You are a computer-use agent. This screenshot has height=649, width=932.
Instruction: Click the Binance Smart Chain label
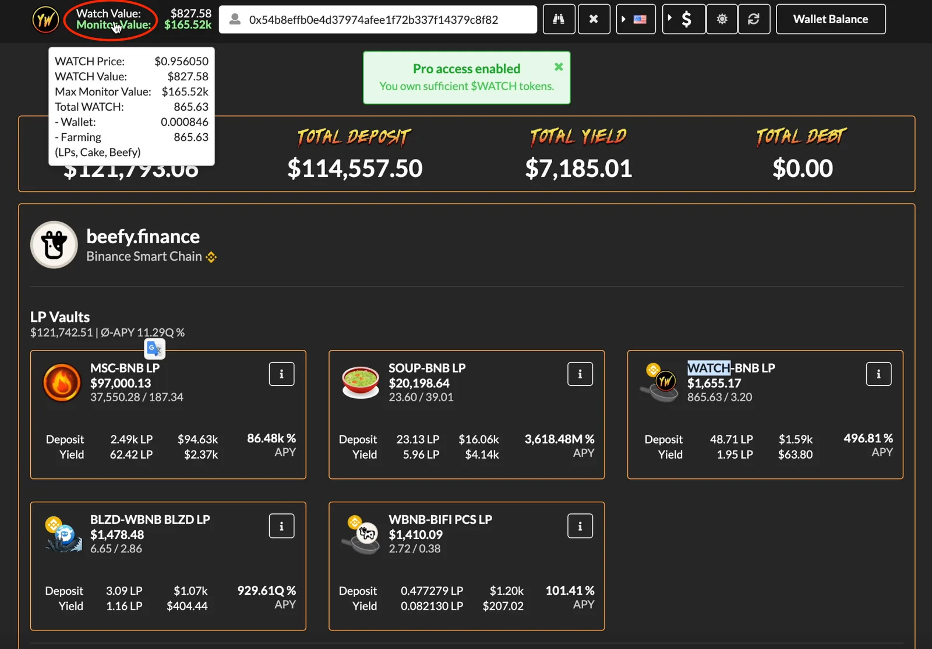(x=144, y=256)
